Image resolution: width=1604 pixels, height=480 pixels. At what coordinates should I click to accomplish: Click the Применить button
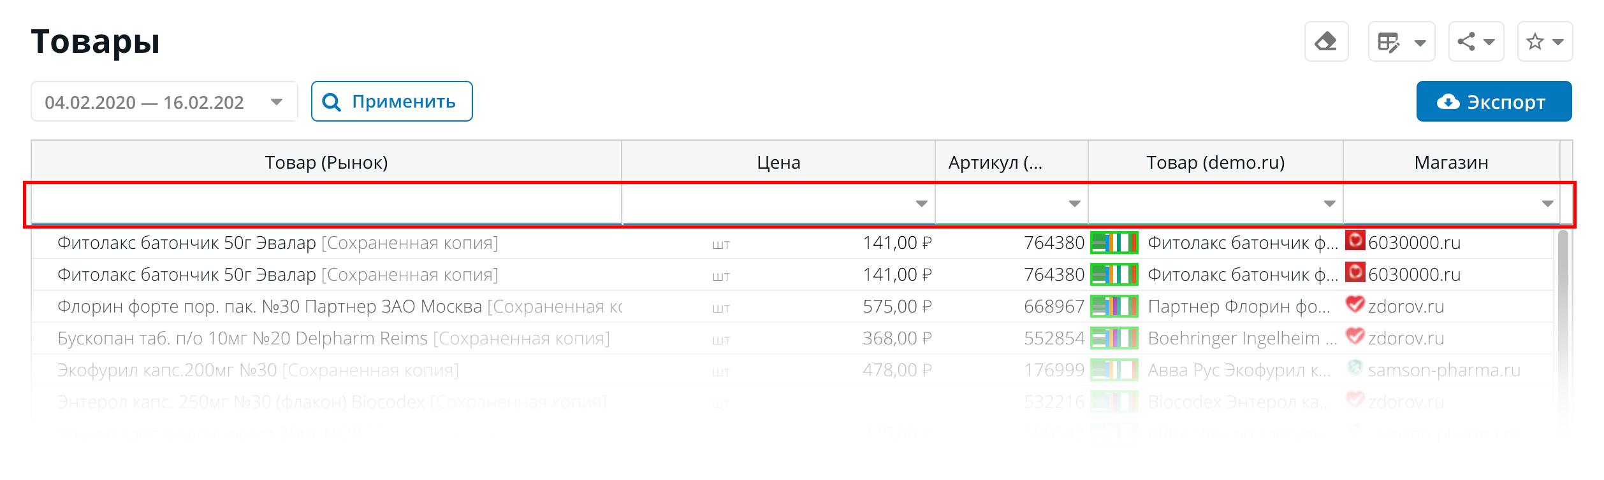[392, 101]
